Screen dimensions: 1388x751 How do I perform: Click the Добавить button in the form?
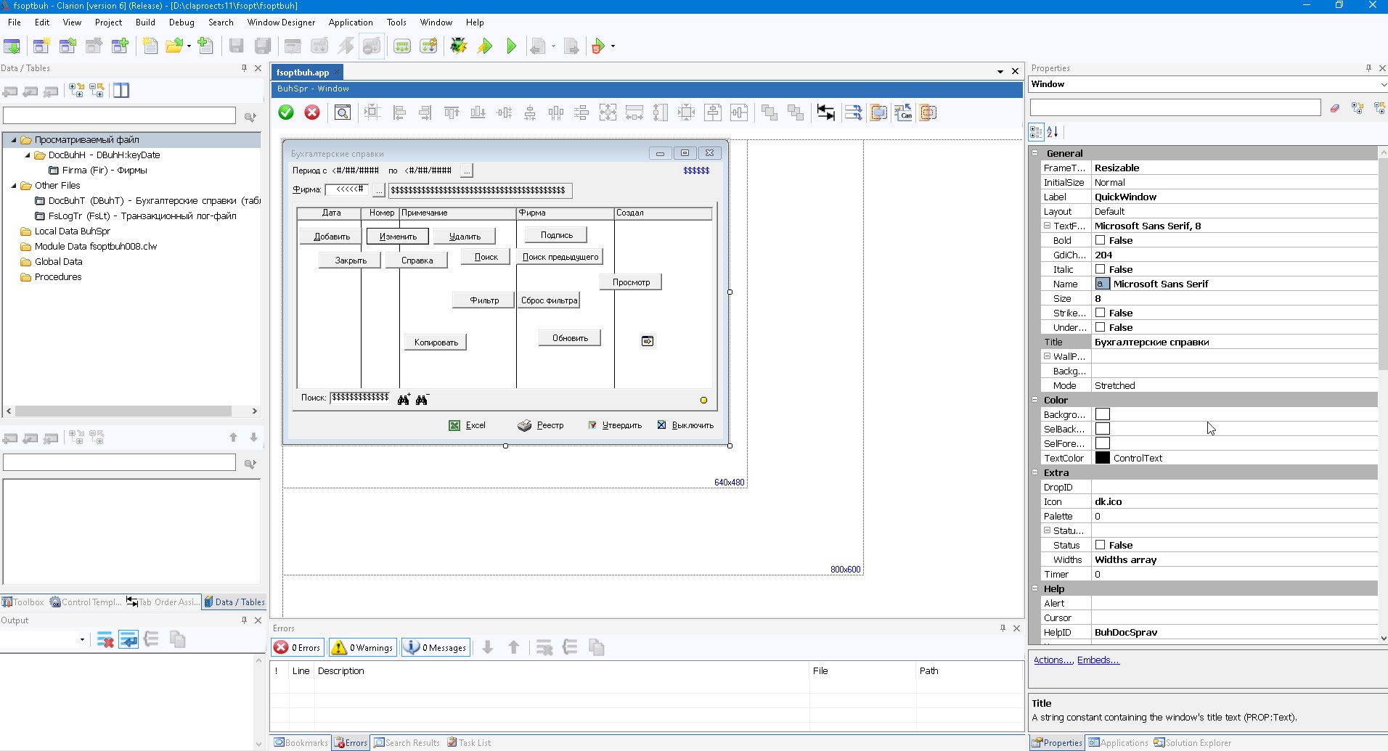tap(332, 237)
